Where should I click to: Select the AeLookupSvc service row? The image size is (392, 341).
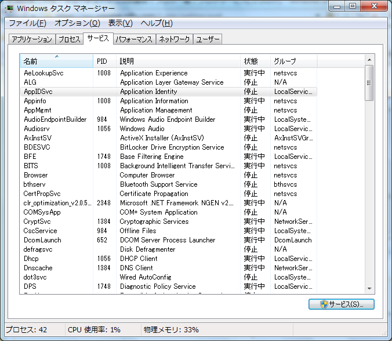(x=169, y=73)
